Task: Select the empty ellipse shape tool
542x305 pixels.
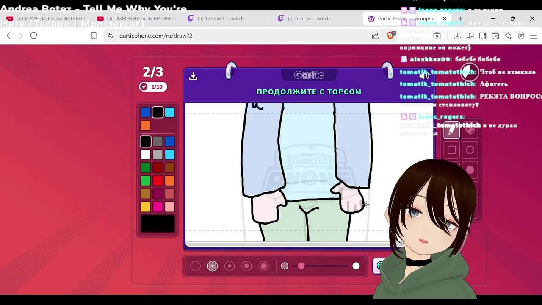Action: [x=470, y=150]
